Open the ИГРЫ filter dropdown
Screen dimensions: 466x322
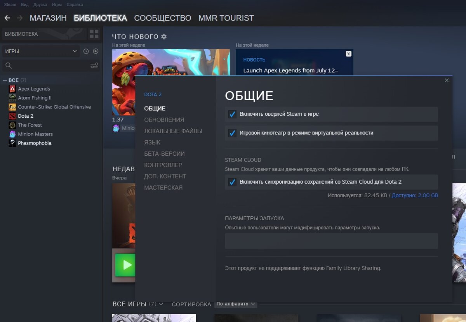tap(41, 51)
